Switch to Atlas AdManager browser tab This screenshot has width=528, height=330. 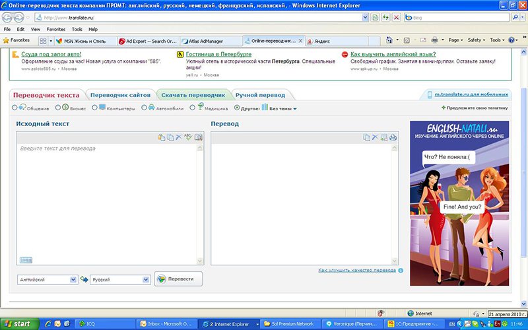[x=211, y=41]
